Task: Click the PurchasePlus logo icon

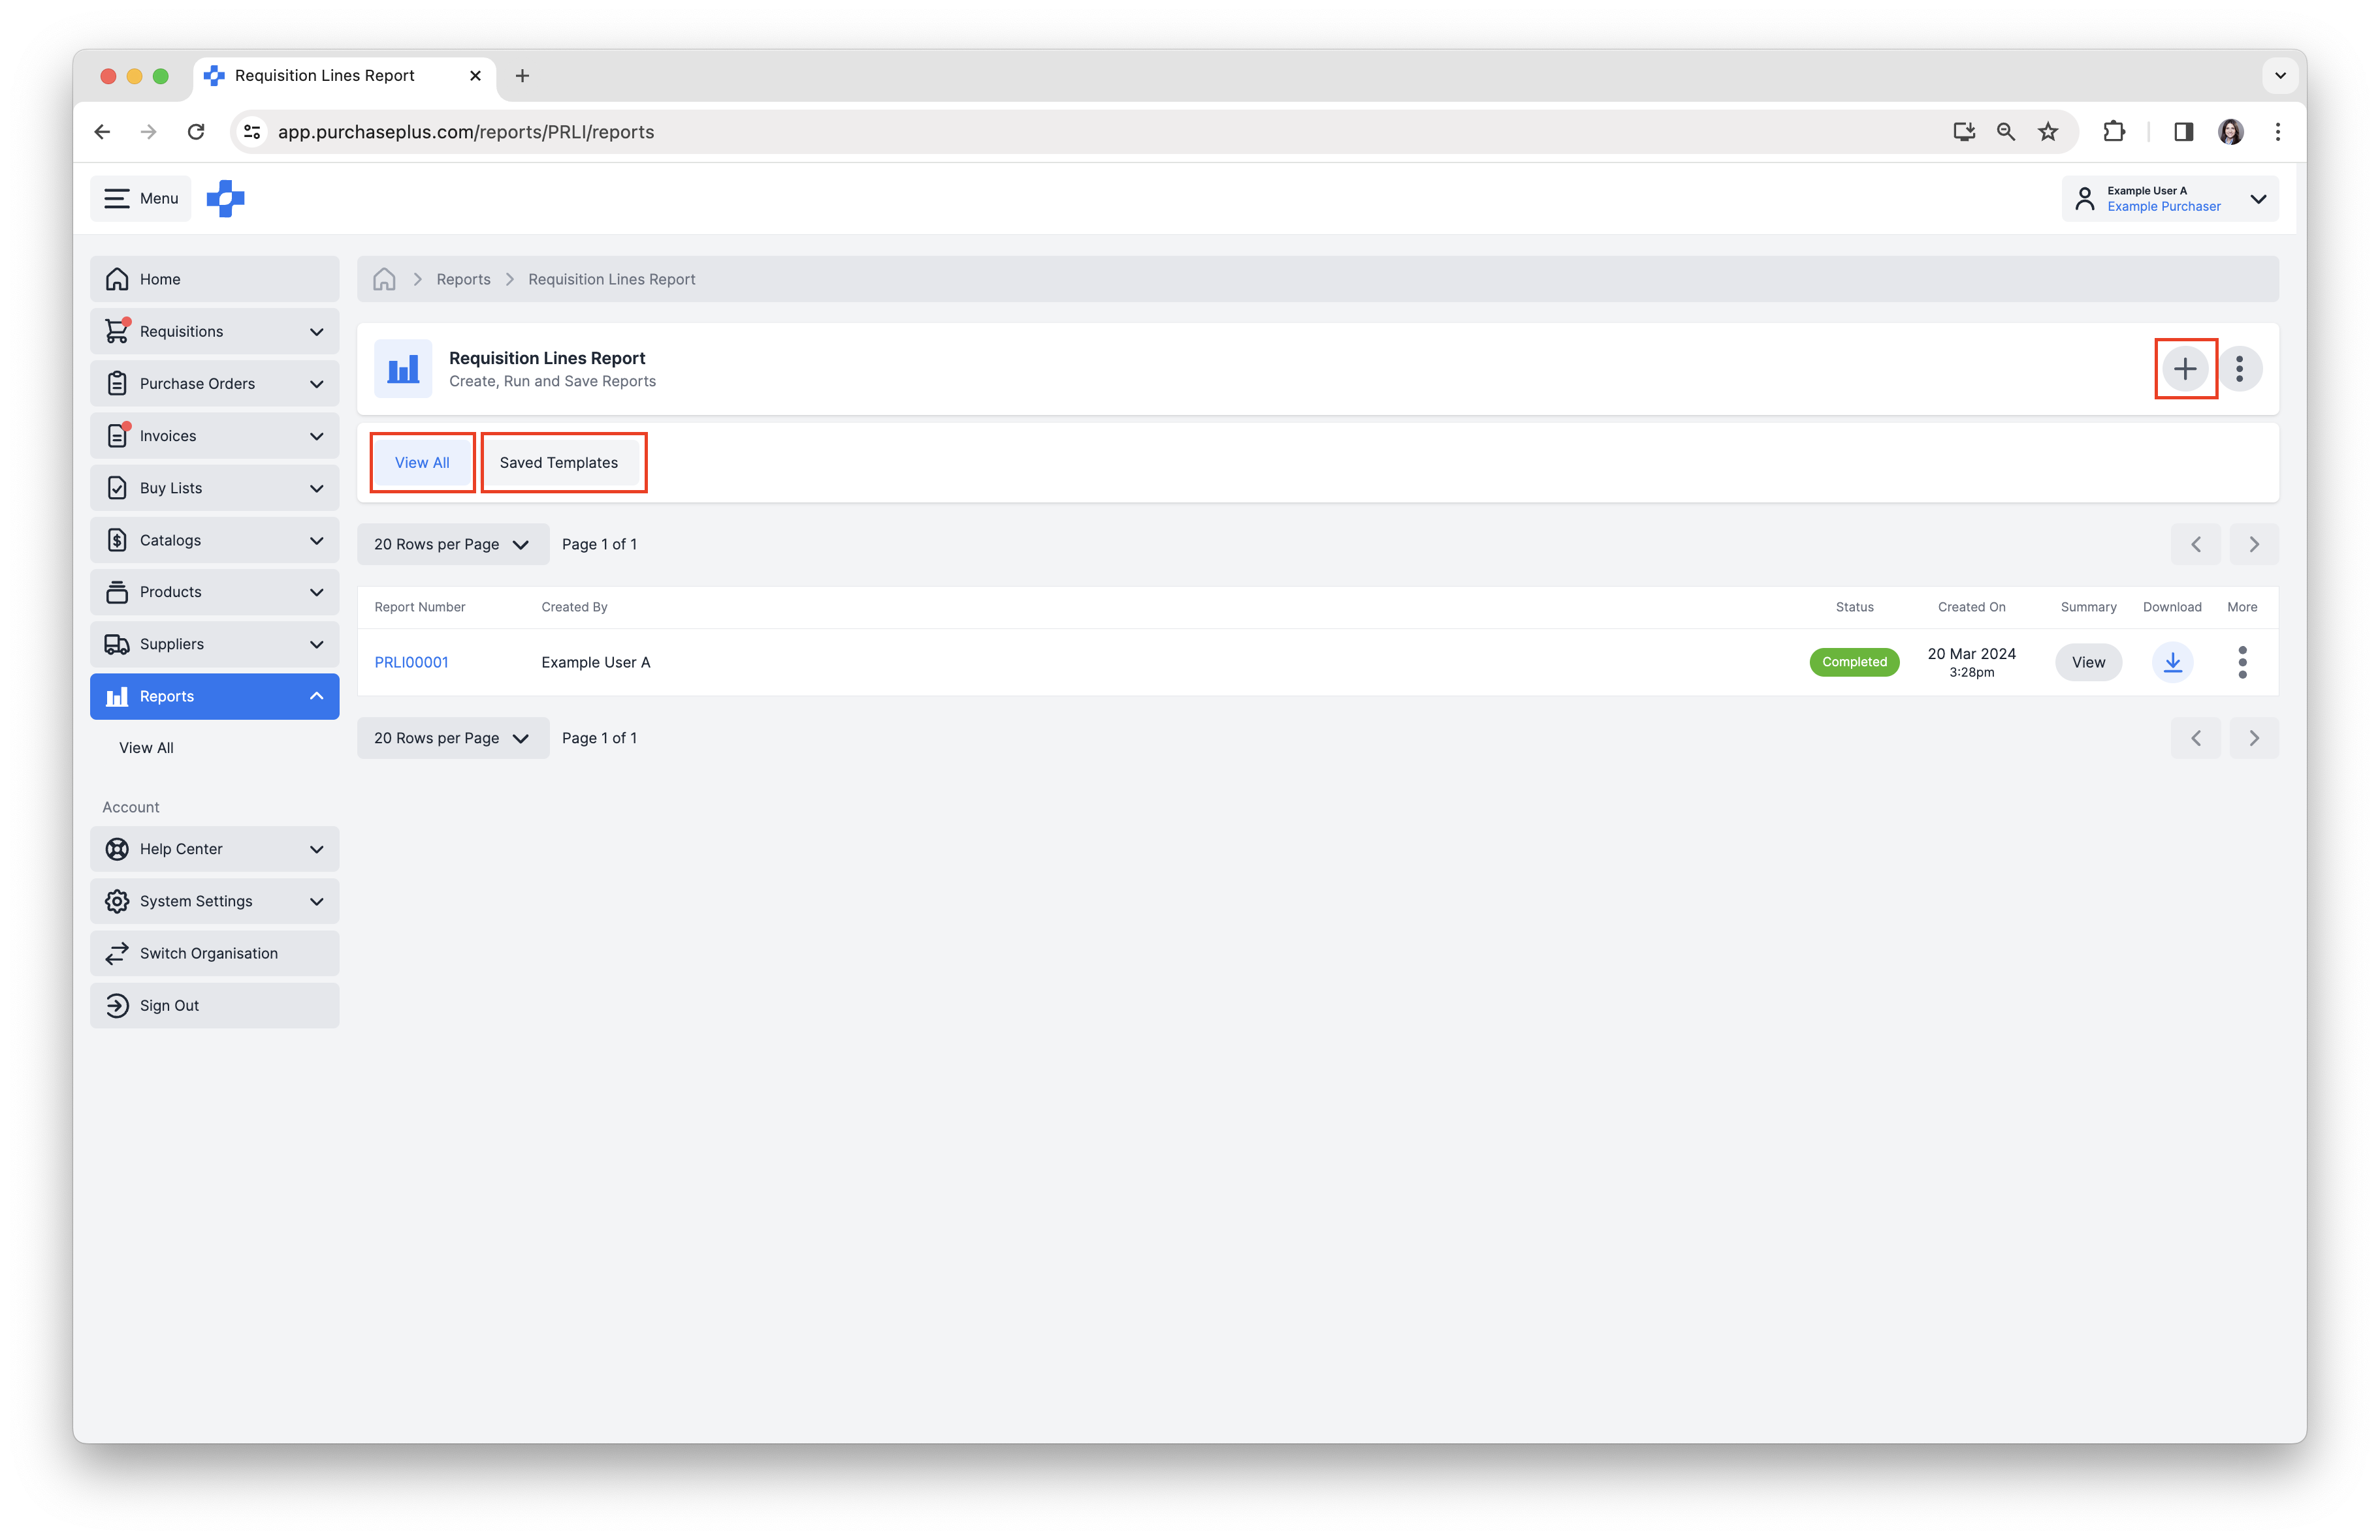Action: click(x=225, y=198)
